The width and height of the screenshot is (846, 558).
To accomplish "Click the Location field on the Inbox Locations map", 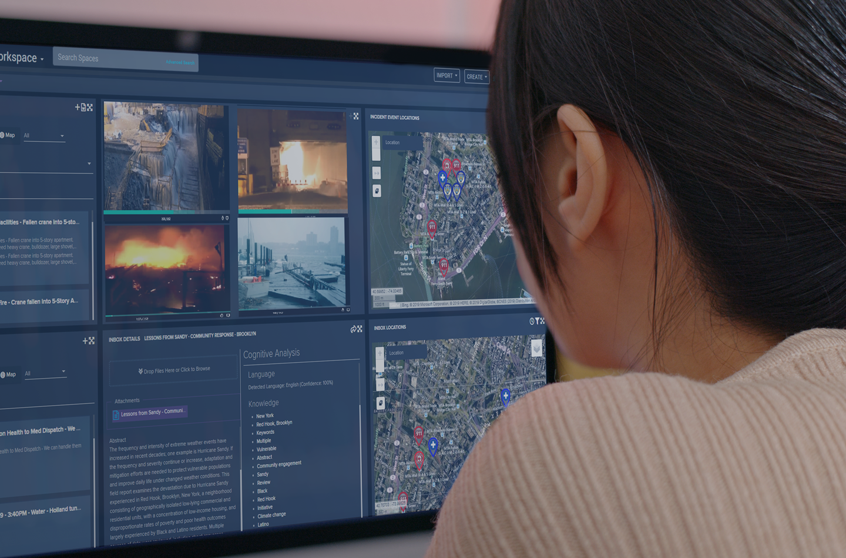I will point(407,353).
